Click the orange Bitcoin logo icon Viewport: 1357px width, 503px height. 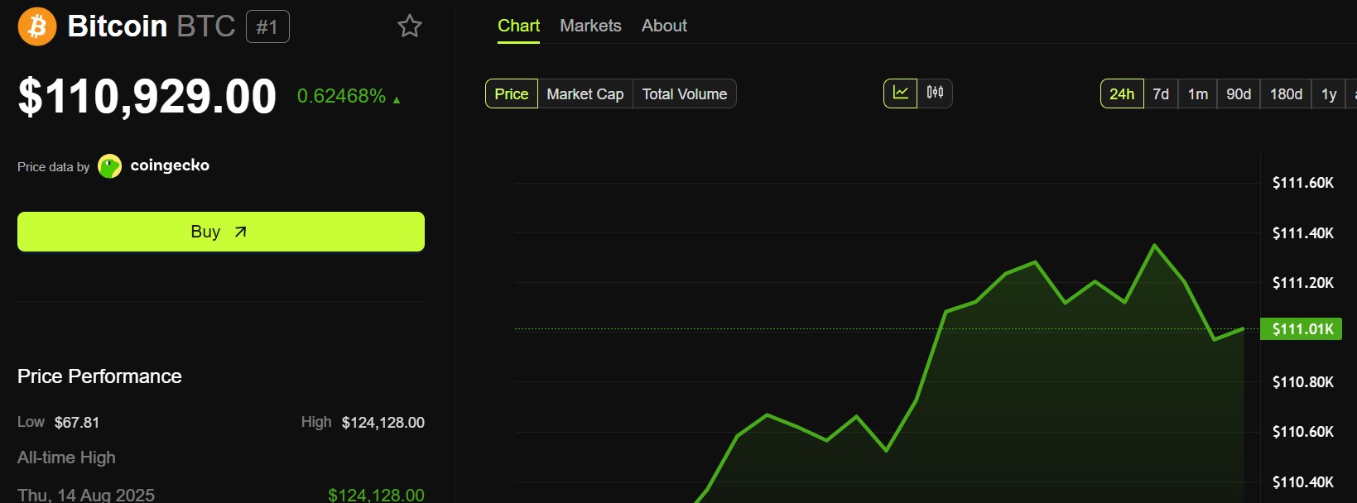pyautogui.click(x=37, y=26)
